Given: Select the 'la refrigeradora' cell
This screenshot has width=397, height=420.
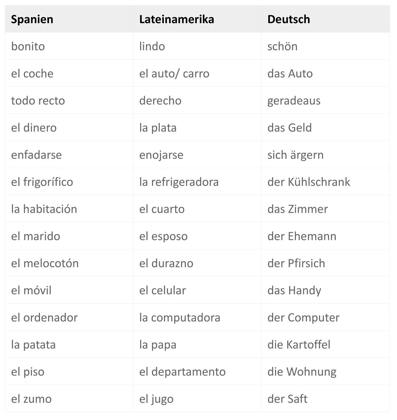Looking at the screenshot, I should point(179,182).
